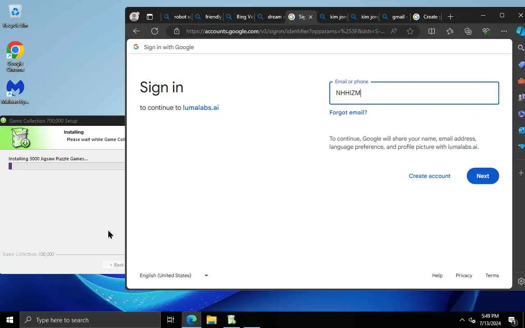Switch to the robot search tab
Screen dimensions: 525x328
click(176, 17)
